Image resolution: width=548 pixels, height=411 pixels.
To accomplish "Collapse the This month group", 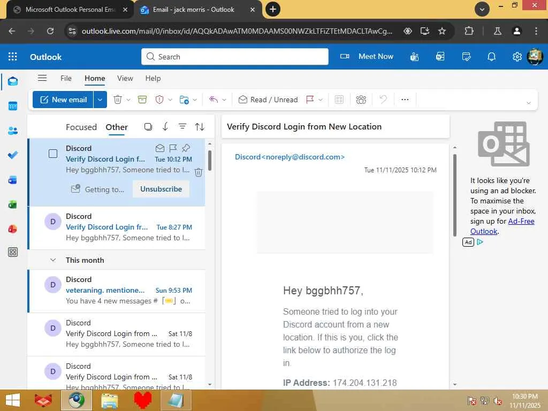I will coord(53,260).
